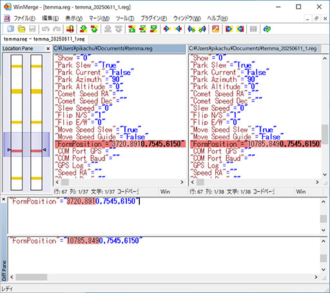Click "Park Azimuth"="90" line in left pane
Screen dimensions: 330x293
tap(89, 80)
